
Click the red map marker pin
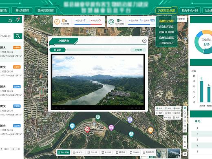click(x=87, y=130)
